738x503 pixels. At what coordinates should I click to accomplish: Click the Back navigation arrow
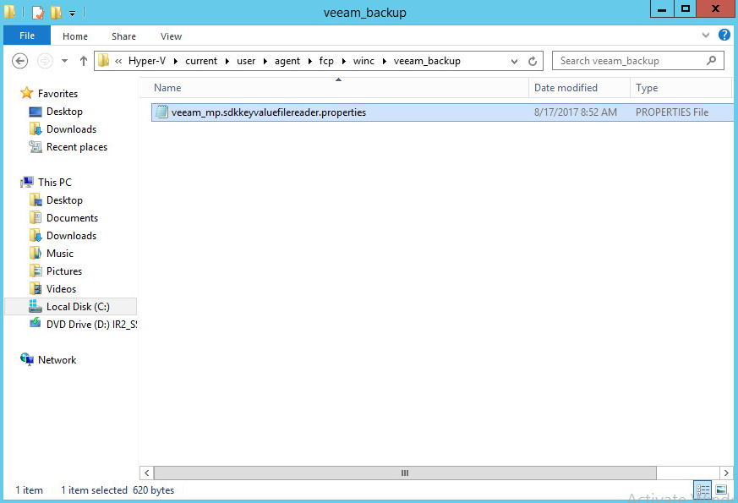pyautogui.click(x=20, y=61)
